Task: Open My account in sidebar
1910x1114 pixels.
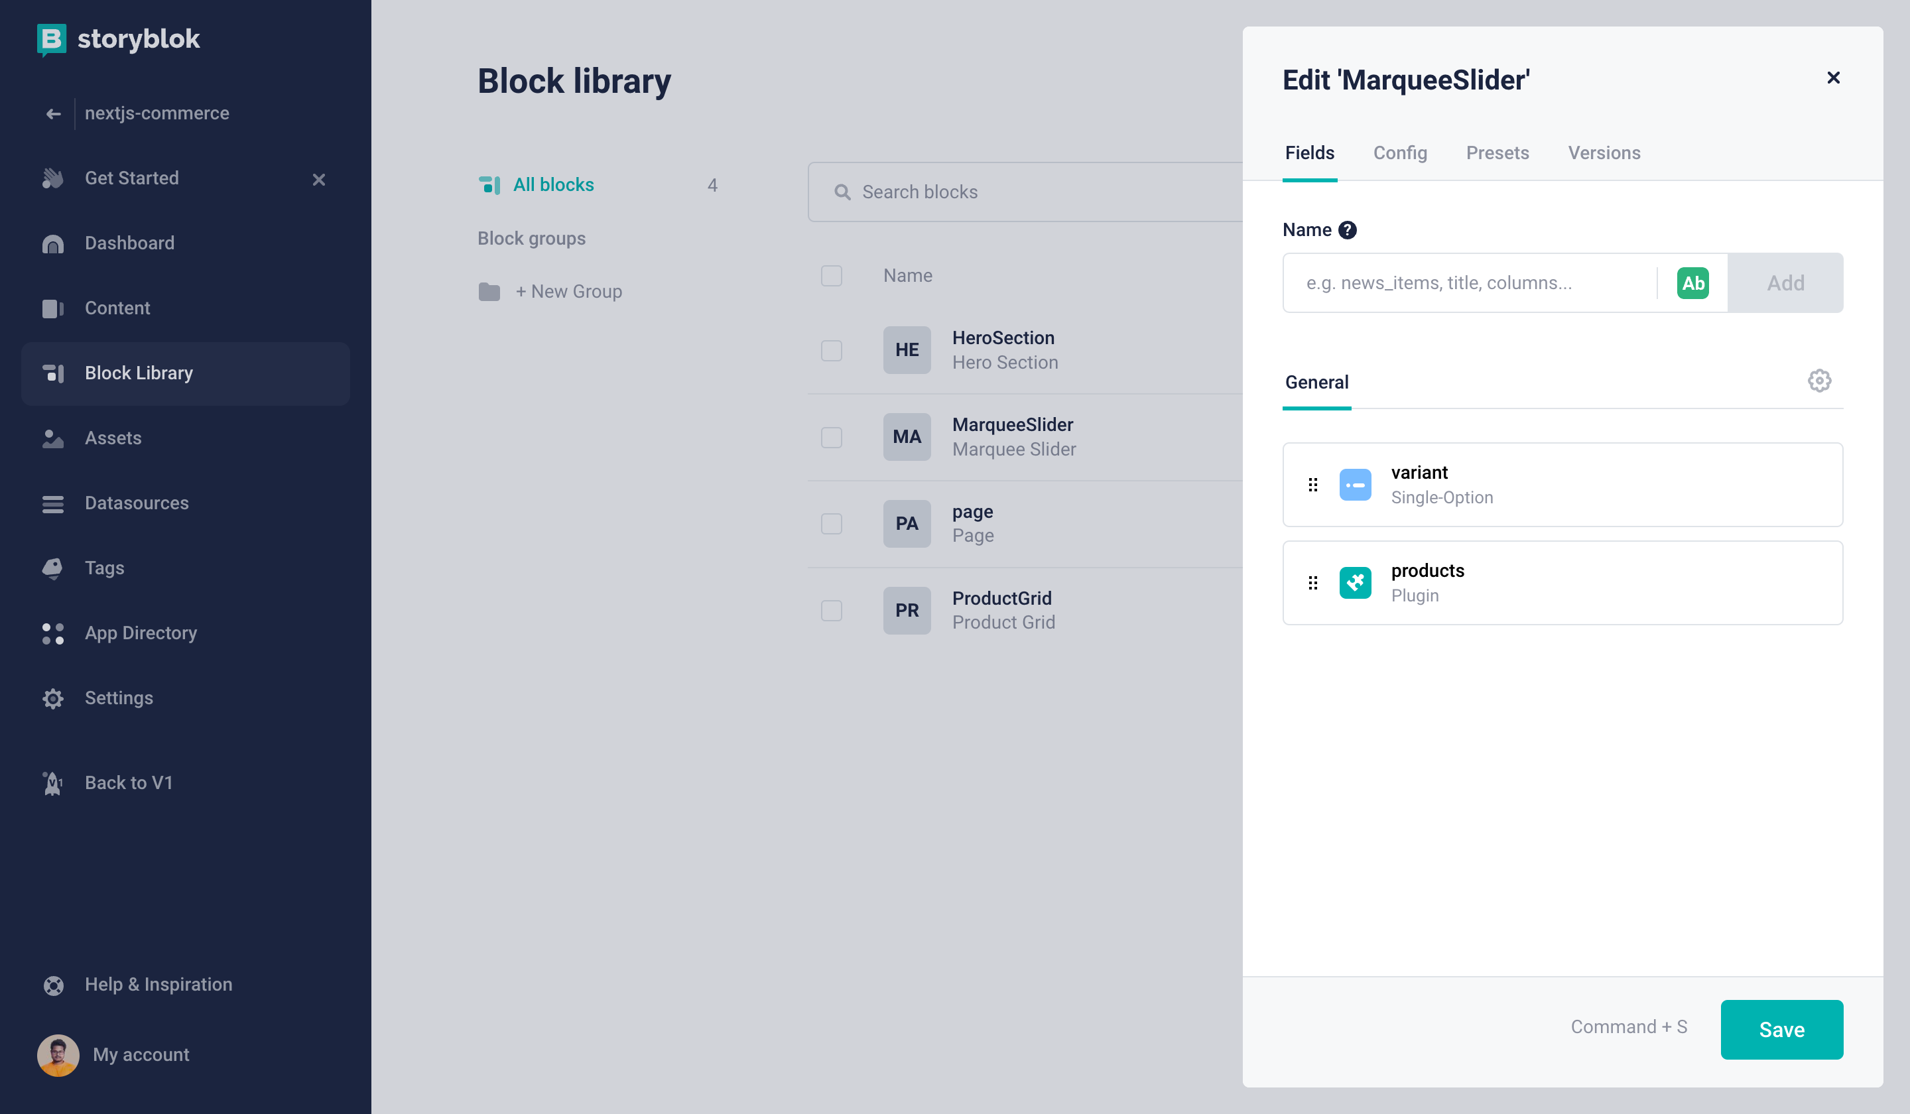Action: click(x=140, y=1055)
